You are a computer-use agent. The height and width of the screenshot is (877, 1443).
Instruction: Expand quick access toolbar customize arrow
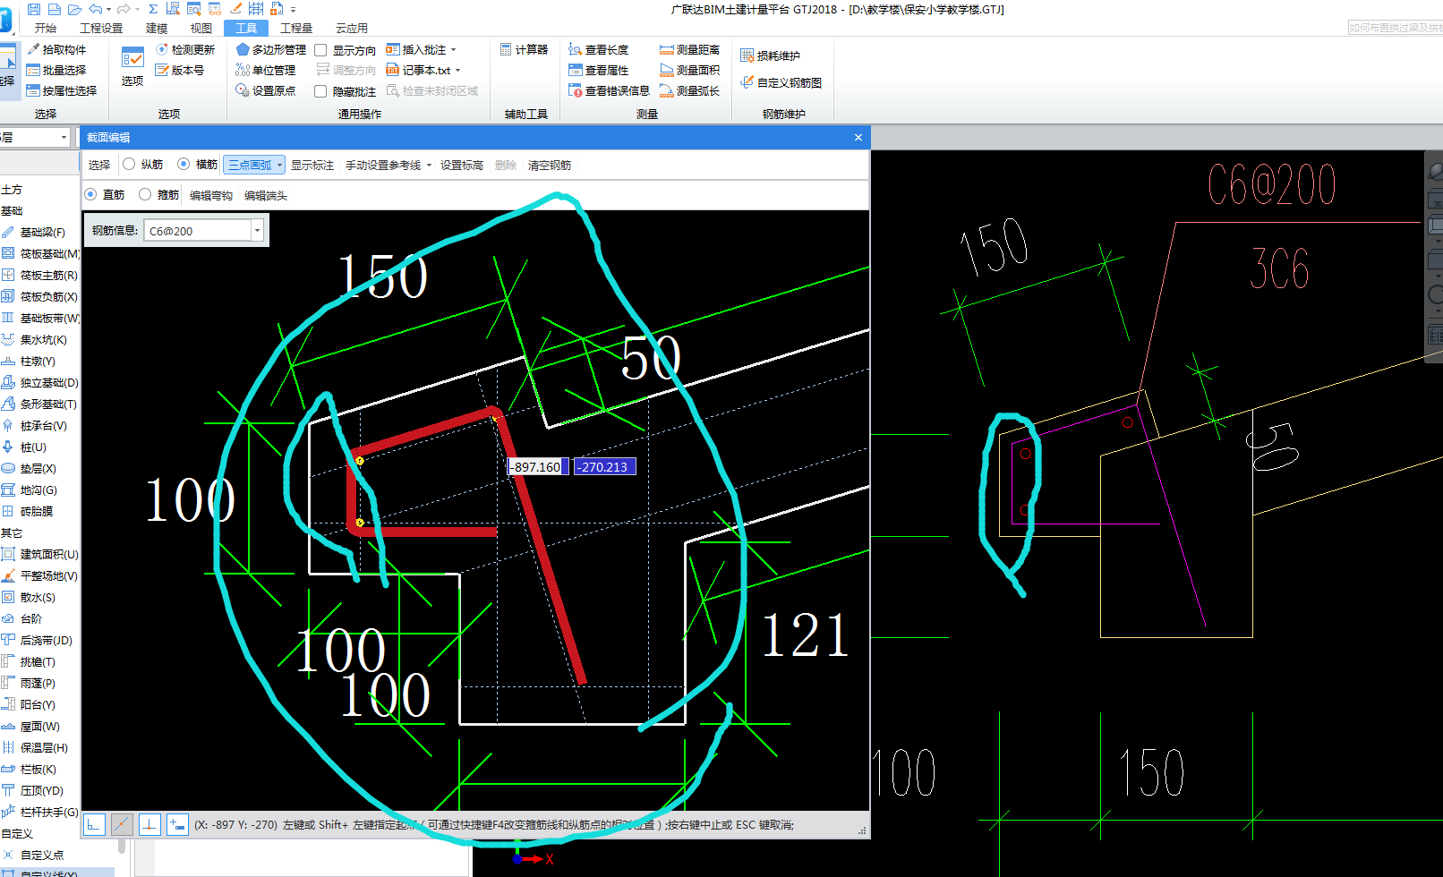point(293,9)
